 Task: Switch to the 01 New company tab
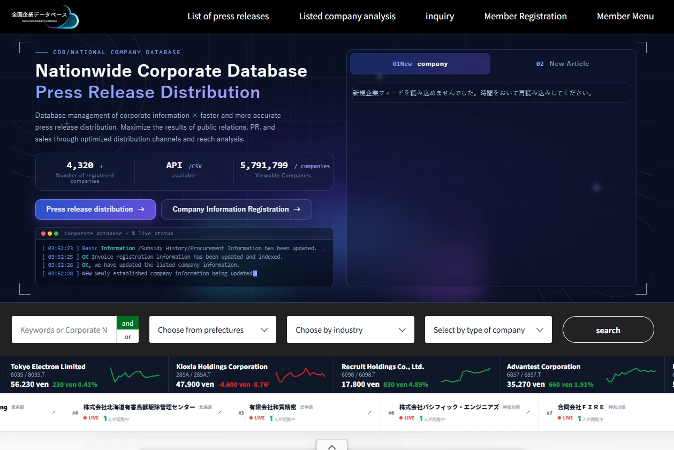420,64
